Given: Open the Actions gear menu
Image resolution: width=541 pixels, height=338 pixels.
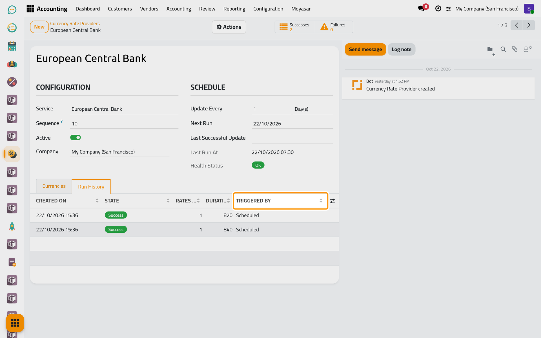Looking at the screenshot, I should pos(229,27).
